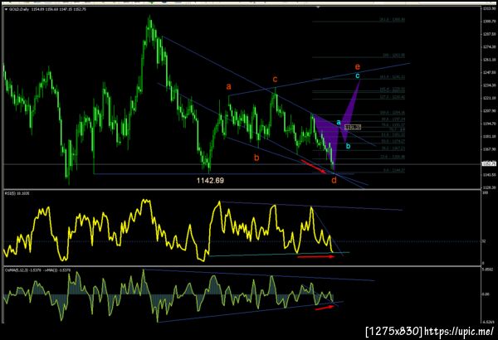Click the 1194.70 value on price axis

coord(489,124)
